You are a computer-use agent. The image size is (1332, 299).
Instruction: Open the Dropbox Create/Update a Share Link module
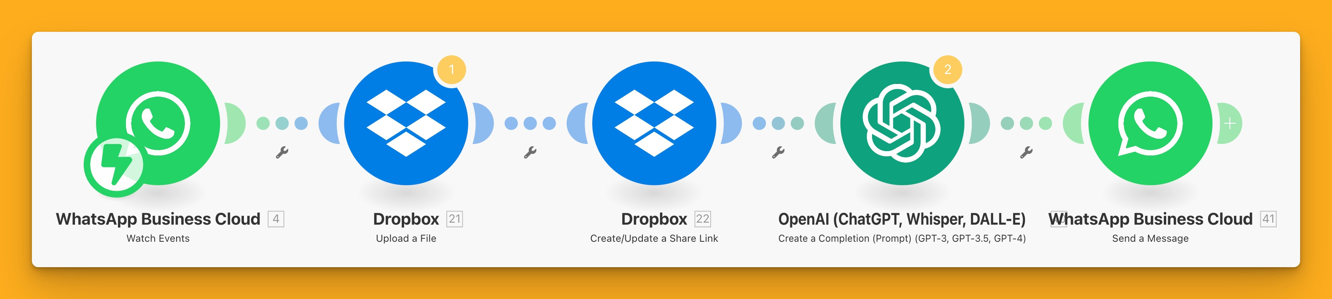[654, 123]
